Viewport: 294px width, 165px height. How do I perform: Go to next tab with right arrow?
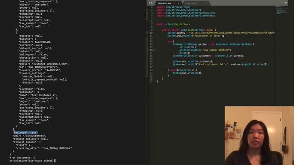[152, 3]
